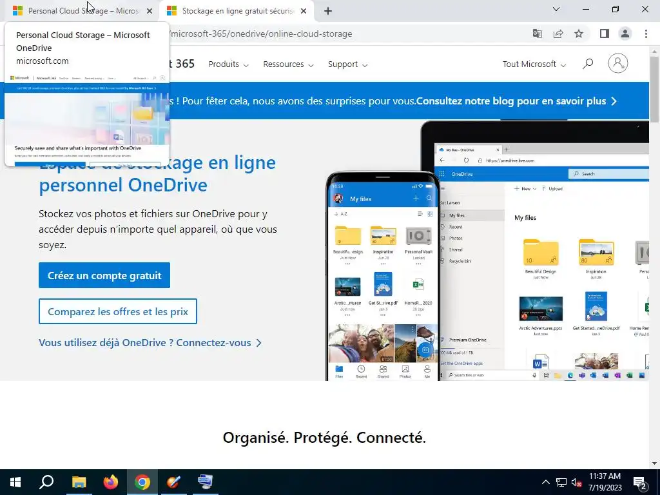Open the Chrome three-dot menu

pyautogui.click(x=646, y=34)
